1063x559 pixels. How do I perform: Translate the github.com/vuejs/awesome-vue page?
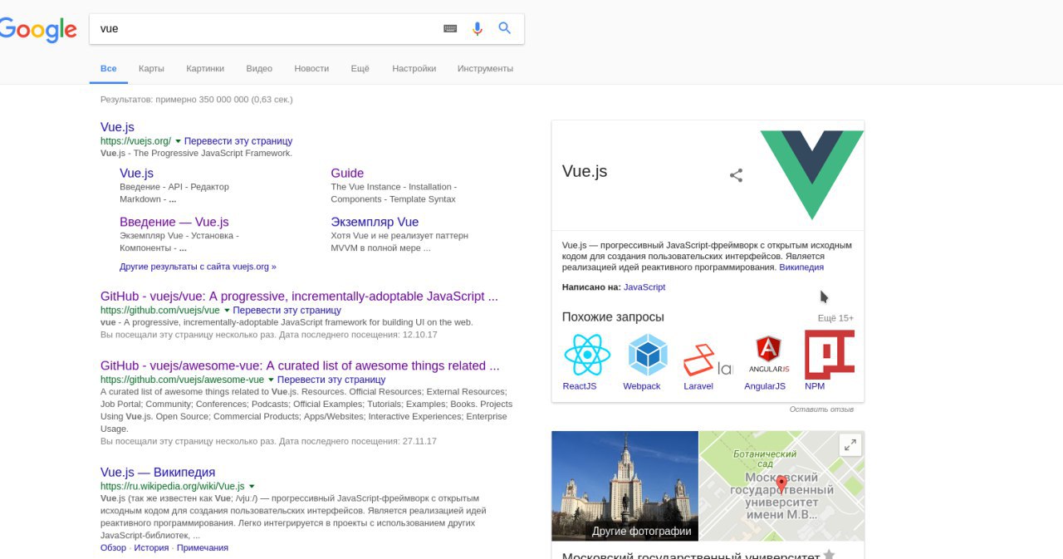(x=331, y=379)
